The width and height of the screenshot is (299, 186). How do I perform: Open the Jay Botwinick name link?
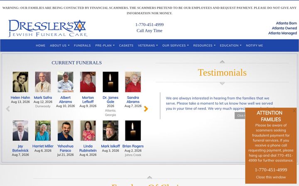pos(20,148)
